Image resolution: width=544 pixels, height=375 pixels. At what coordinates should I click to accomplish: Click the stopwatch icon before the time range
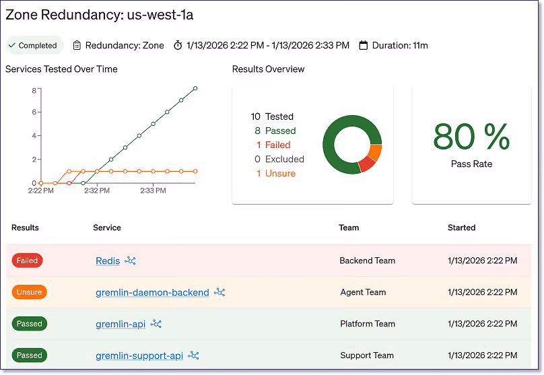[x=178, y=45]
